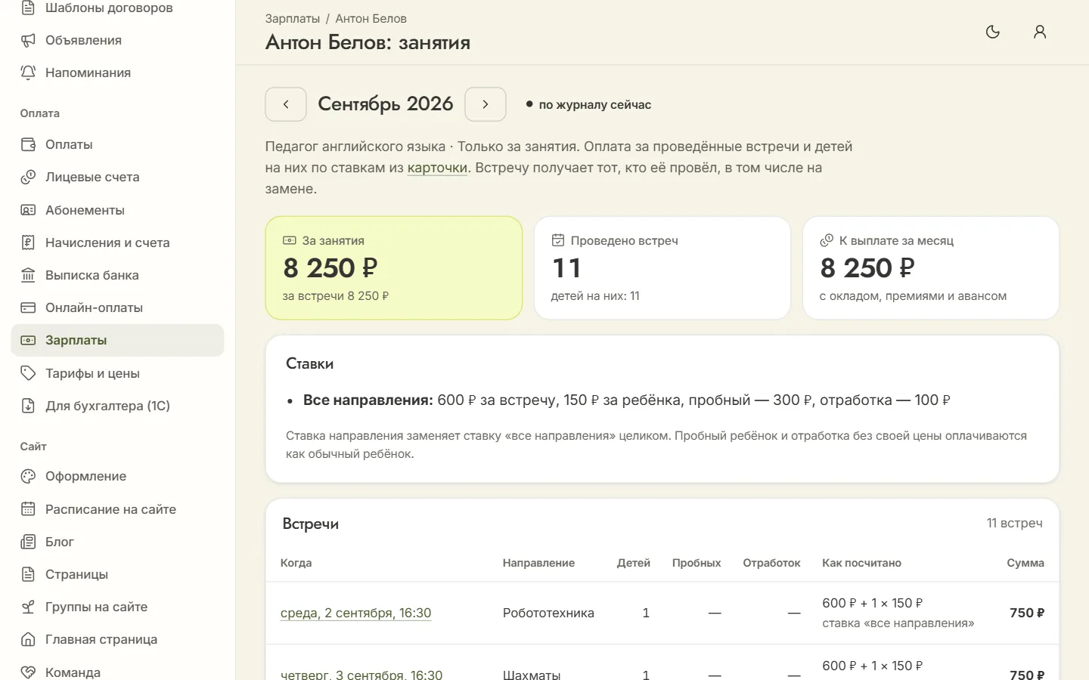Click the Оформление palette icon

coord(28,476)
